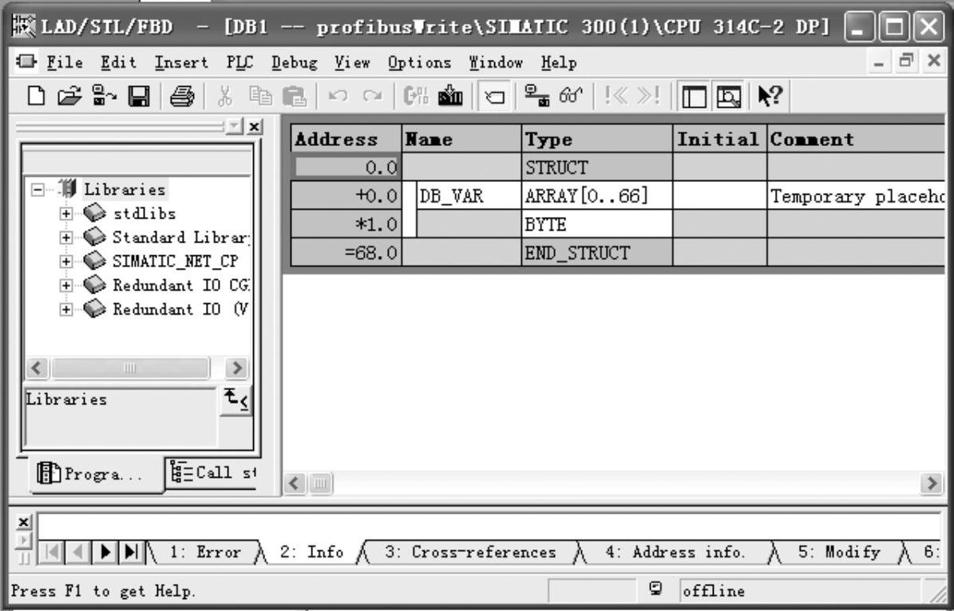954x611 pixels.
Task: Select the 3: Cross-references tab
Action: [470, 552]
